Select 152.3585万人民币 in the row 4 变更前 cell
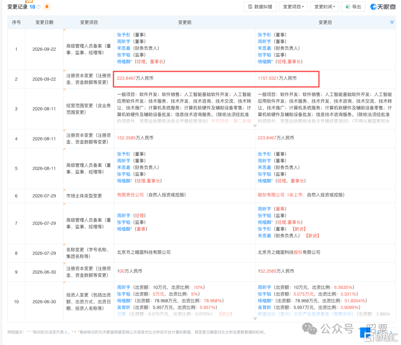Image resolution: width=401 pixels, height=345 pixels. pos(135,138)
